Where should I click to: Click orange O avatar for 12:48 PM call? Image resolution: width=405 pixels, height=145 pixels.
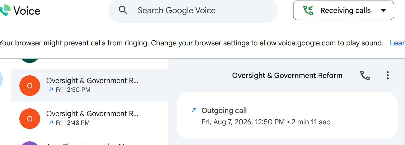(x=30, y=119)
